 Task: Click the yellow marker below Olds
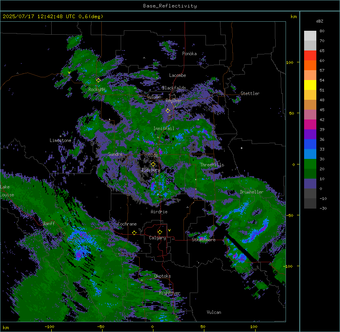(x=153, y=164)
